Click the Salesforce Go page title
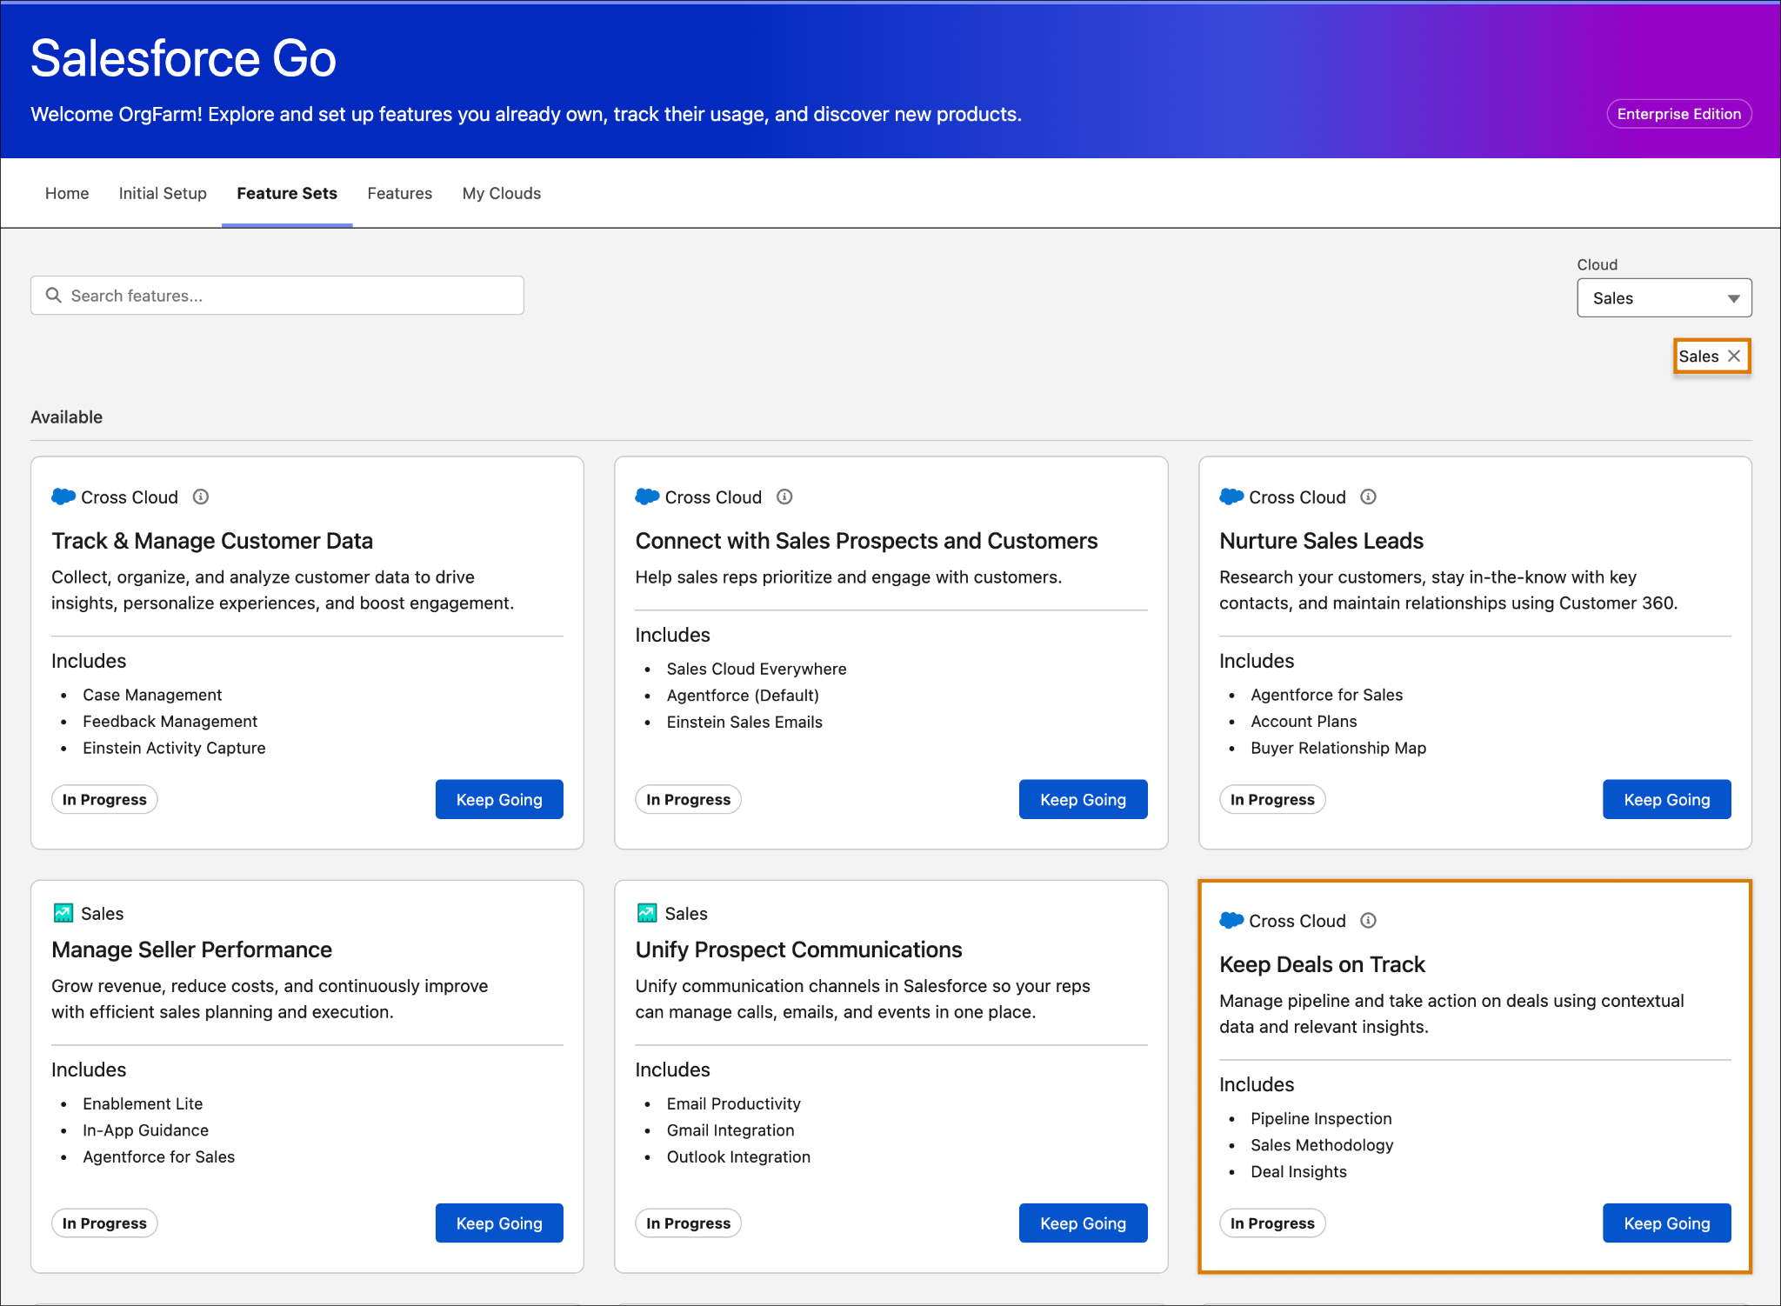 tap(183, 58)
